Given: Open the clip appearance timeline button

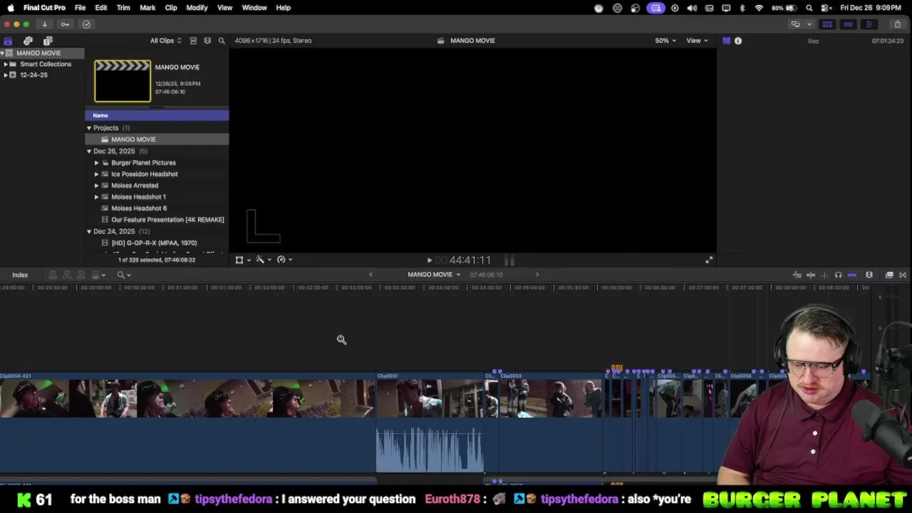Looking at the screenshot, I should point(869,275).
